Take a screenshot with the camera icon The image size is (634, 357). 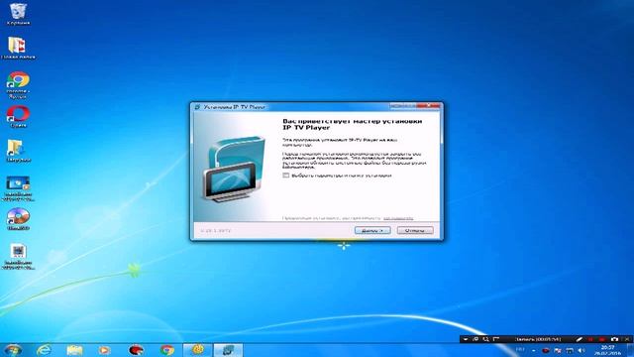614,339
